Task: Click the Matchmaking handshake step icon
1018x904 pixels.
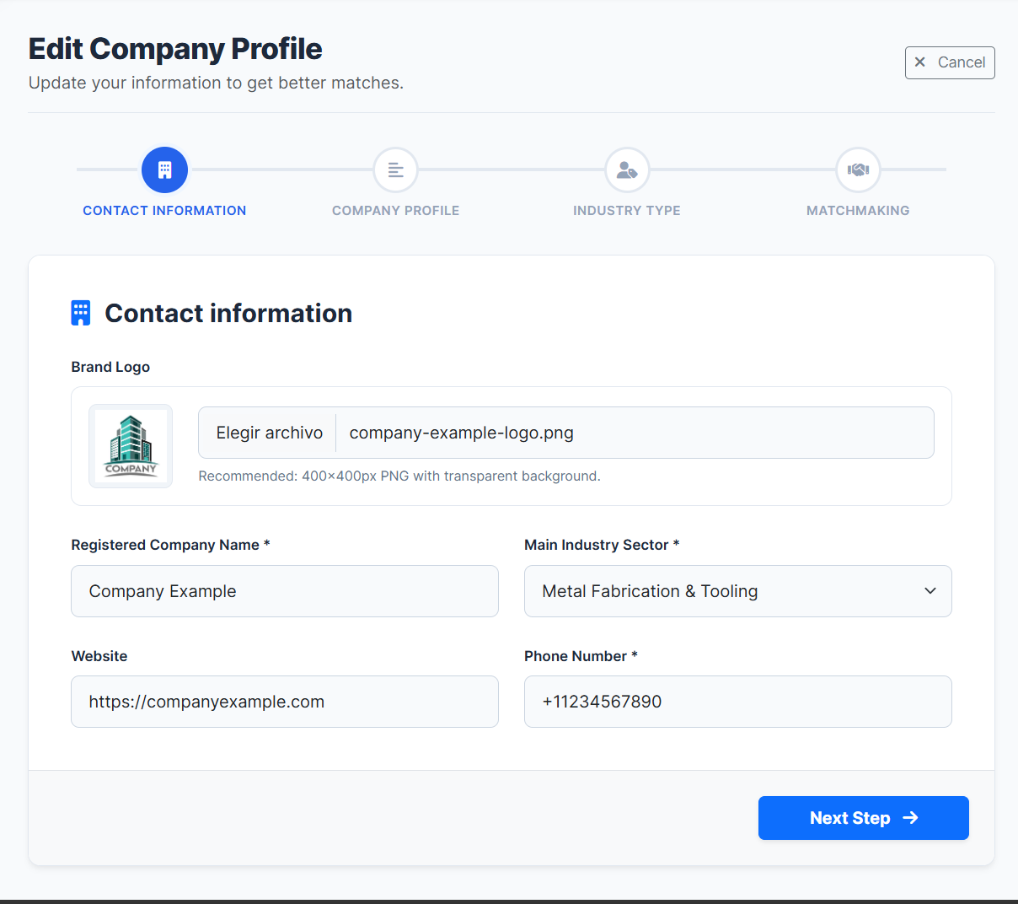Action: [x=858, y=169]
